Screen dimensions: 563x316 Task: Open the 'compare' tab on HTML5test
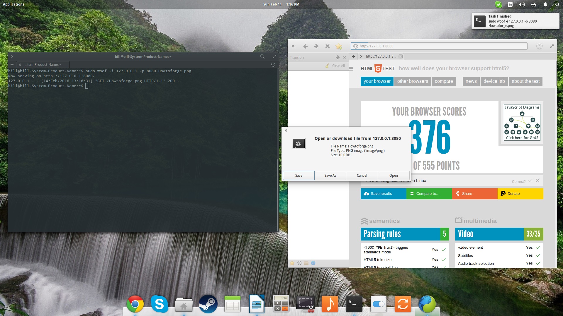[x=444, y=81]
